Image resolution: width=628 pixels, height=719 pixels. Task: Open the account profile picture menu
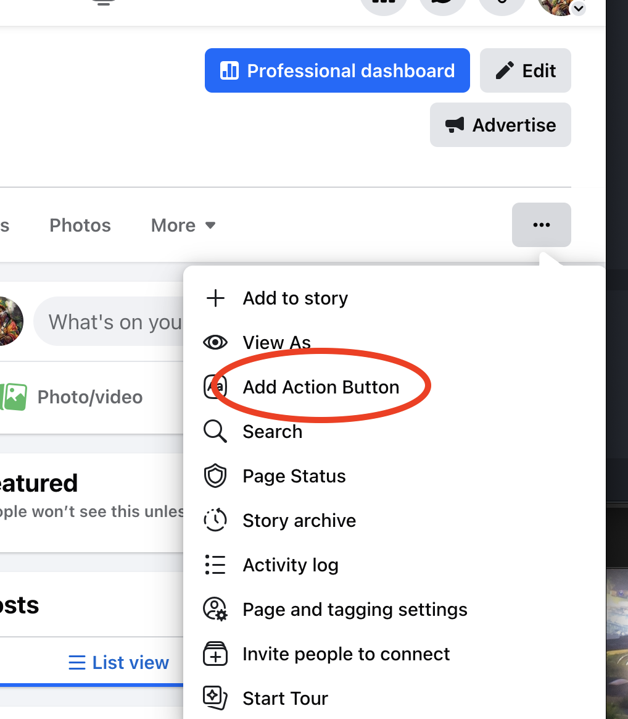[x=560, y=5]
